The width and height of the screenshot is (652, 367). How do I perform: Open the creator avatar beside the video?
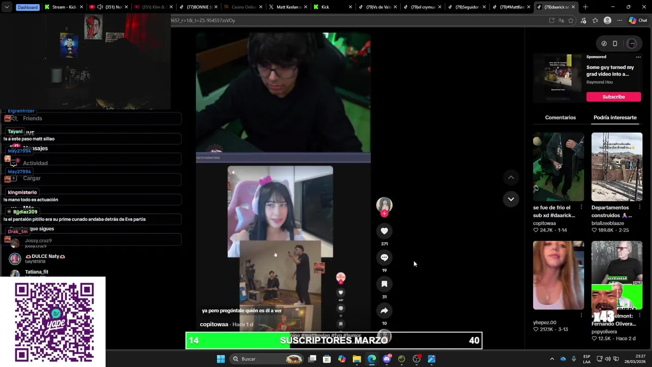point(384,204)
